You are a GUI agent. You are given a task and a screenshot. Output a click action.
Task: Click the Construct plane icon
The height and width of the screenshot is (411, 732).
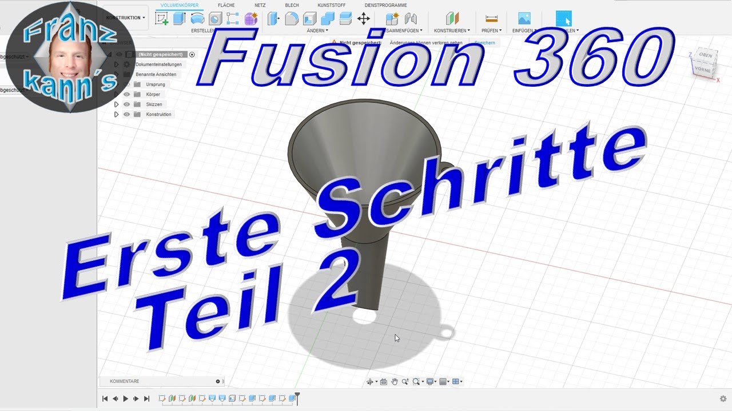[x=452, y=18]
